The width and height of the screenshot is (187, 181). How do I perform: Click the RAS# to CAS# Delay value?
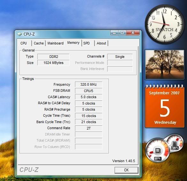pos(88,103)
